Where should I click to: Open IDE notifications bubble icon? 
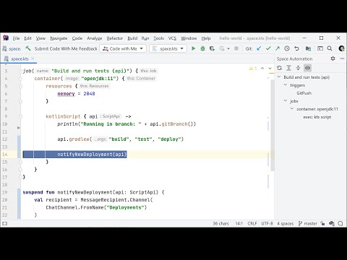pyautogui.click(x=340, y=223)
